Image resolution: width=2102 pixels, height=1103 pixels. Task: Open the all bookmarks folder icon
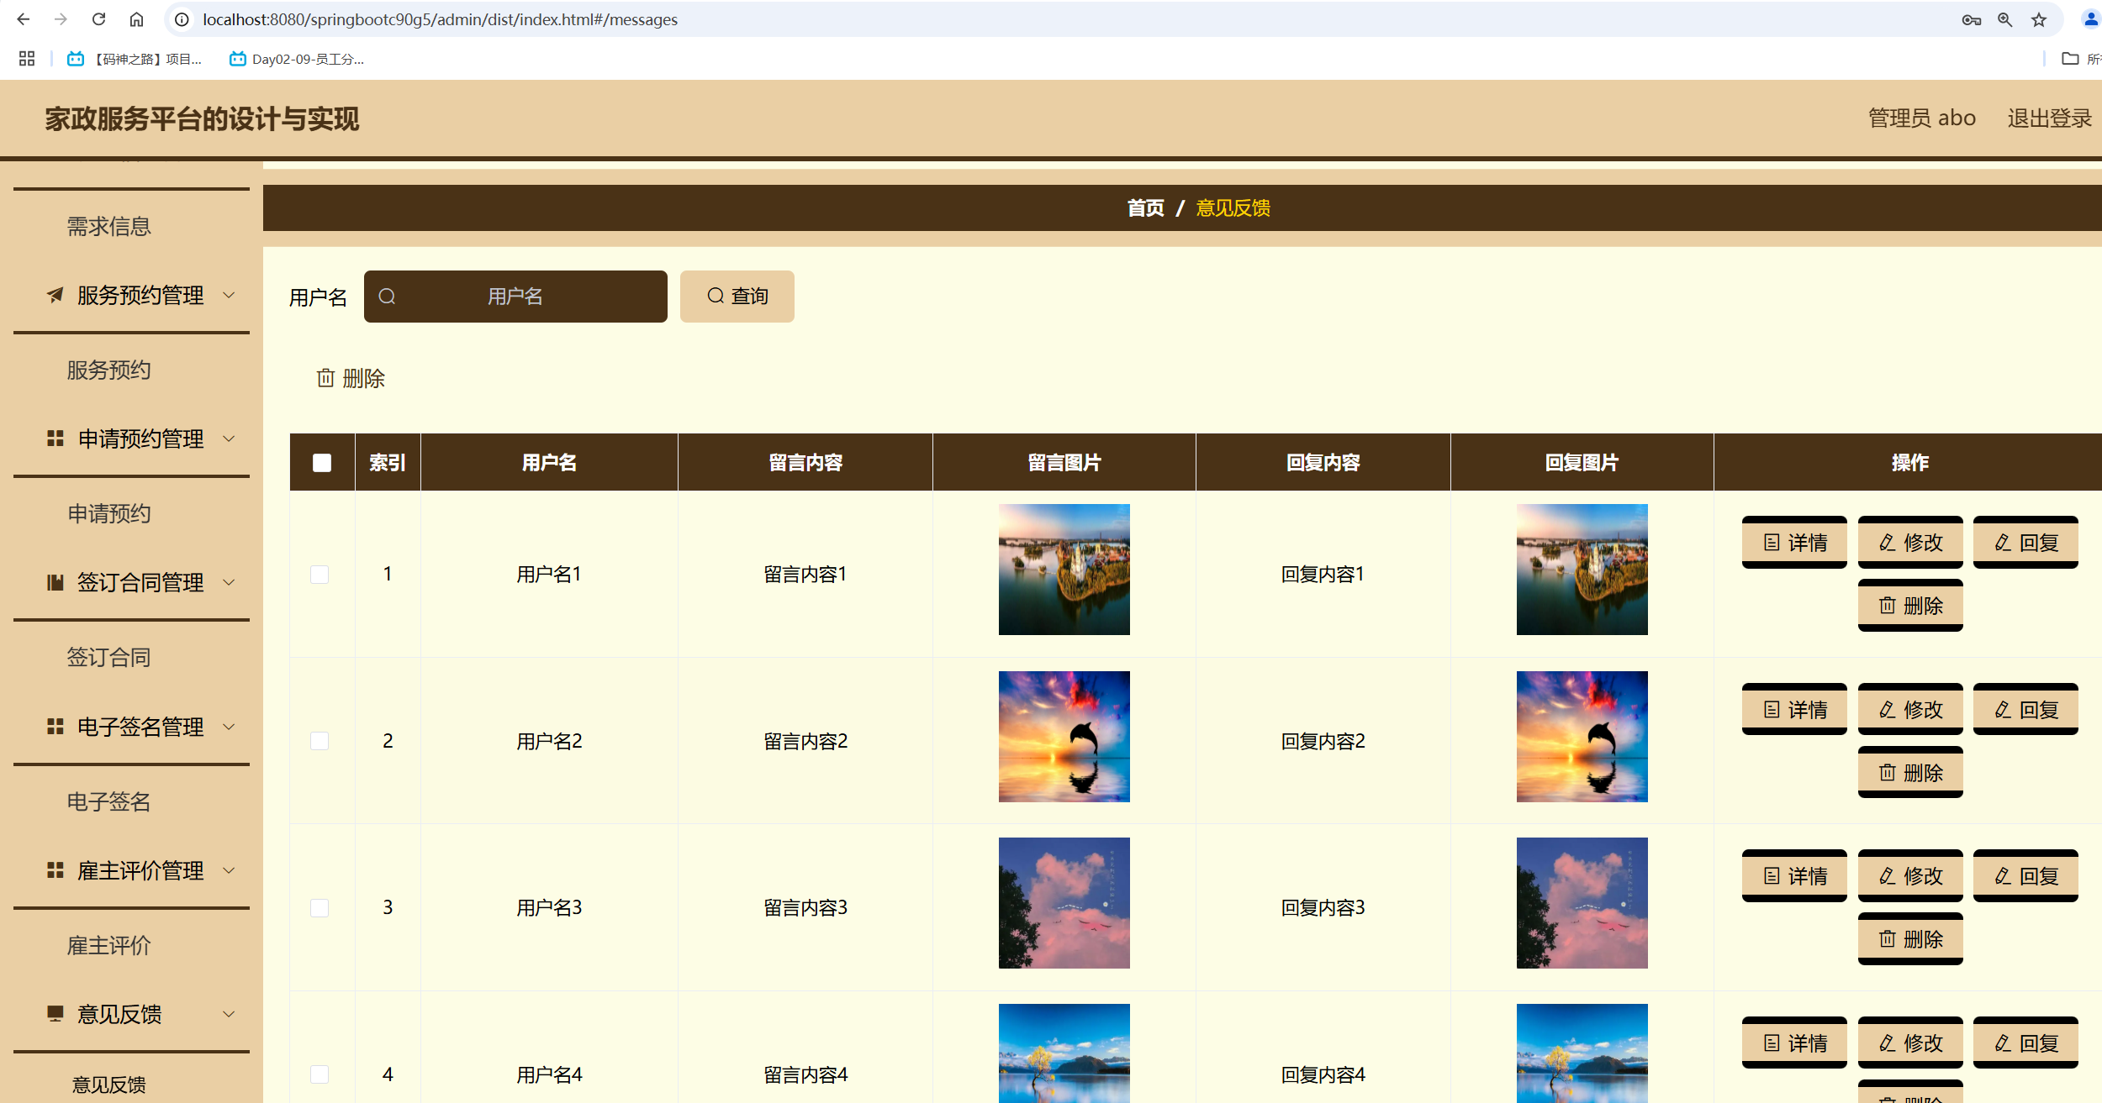[x=2070, y=59]
